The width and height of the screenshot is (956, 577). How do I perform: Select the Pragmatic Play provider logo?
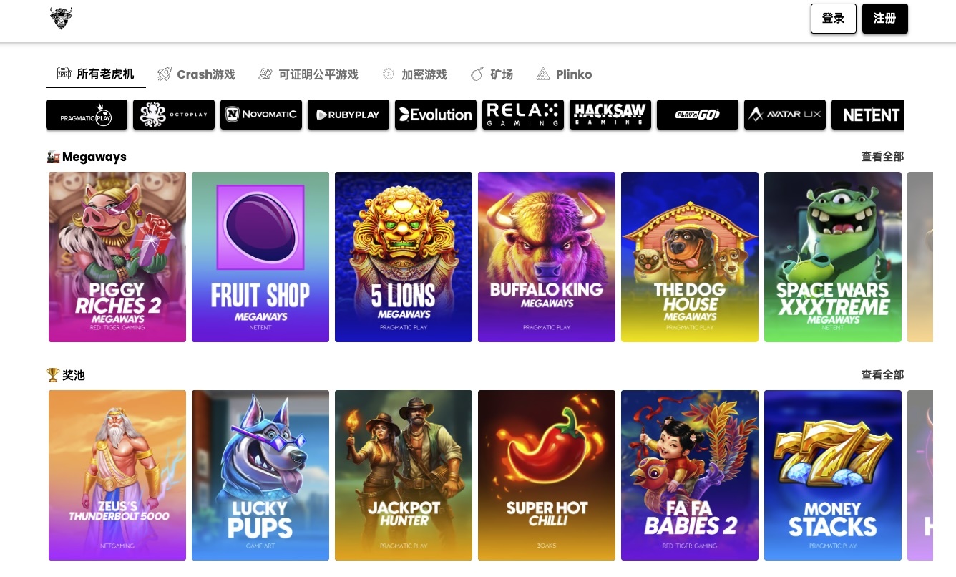(87, 115)
